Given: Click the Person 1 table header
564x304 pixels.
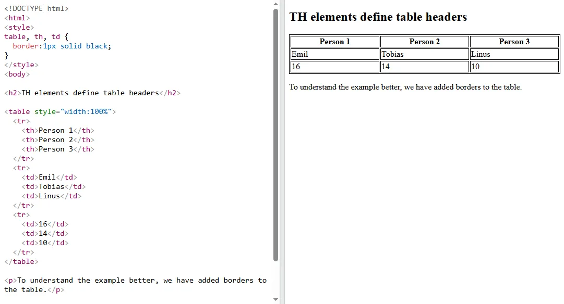Looking at the screenshot, I should point(334,41).
